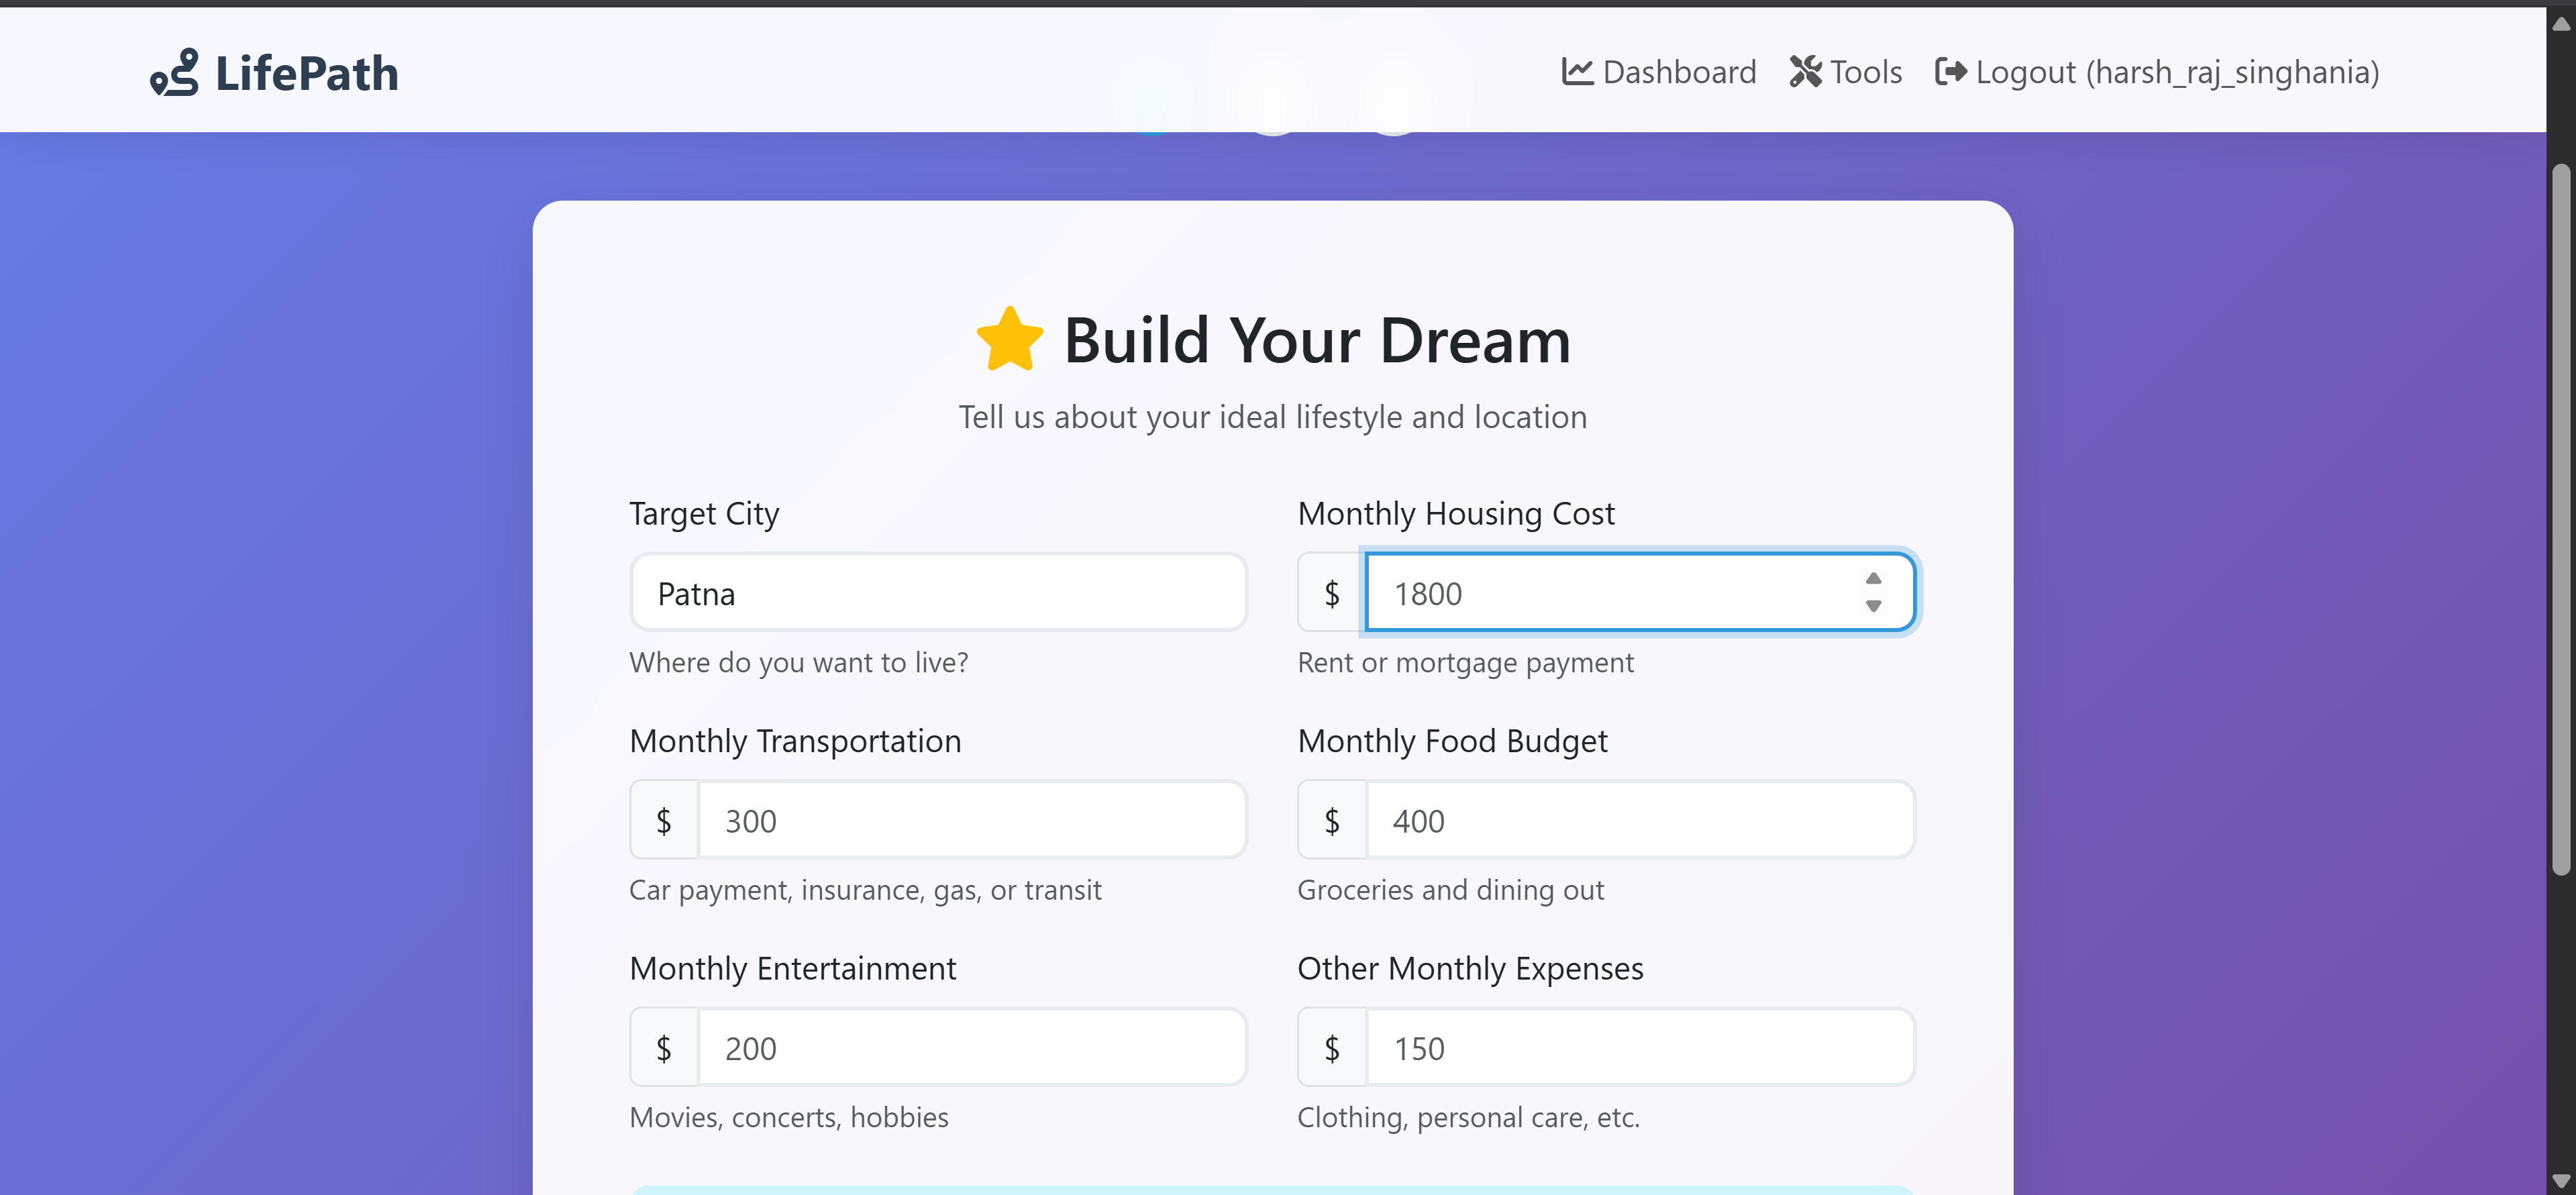Go to LifePath home via brand name
Screen dimensions: 2576x1195
click(306, 74)
